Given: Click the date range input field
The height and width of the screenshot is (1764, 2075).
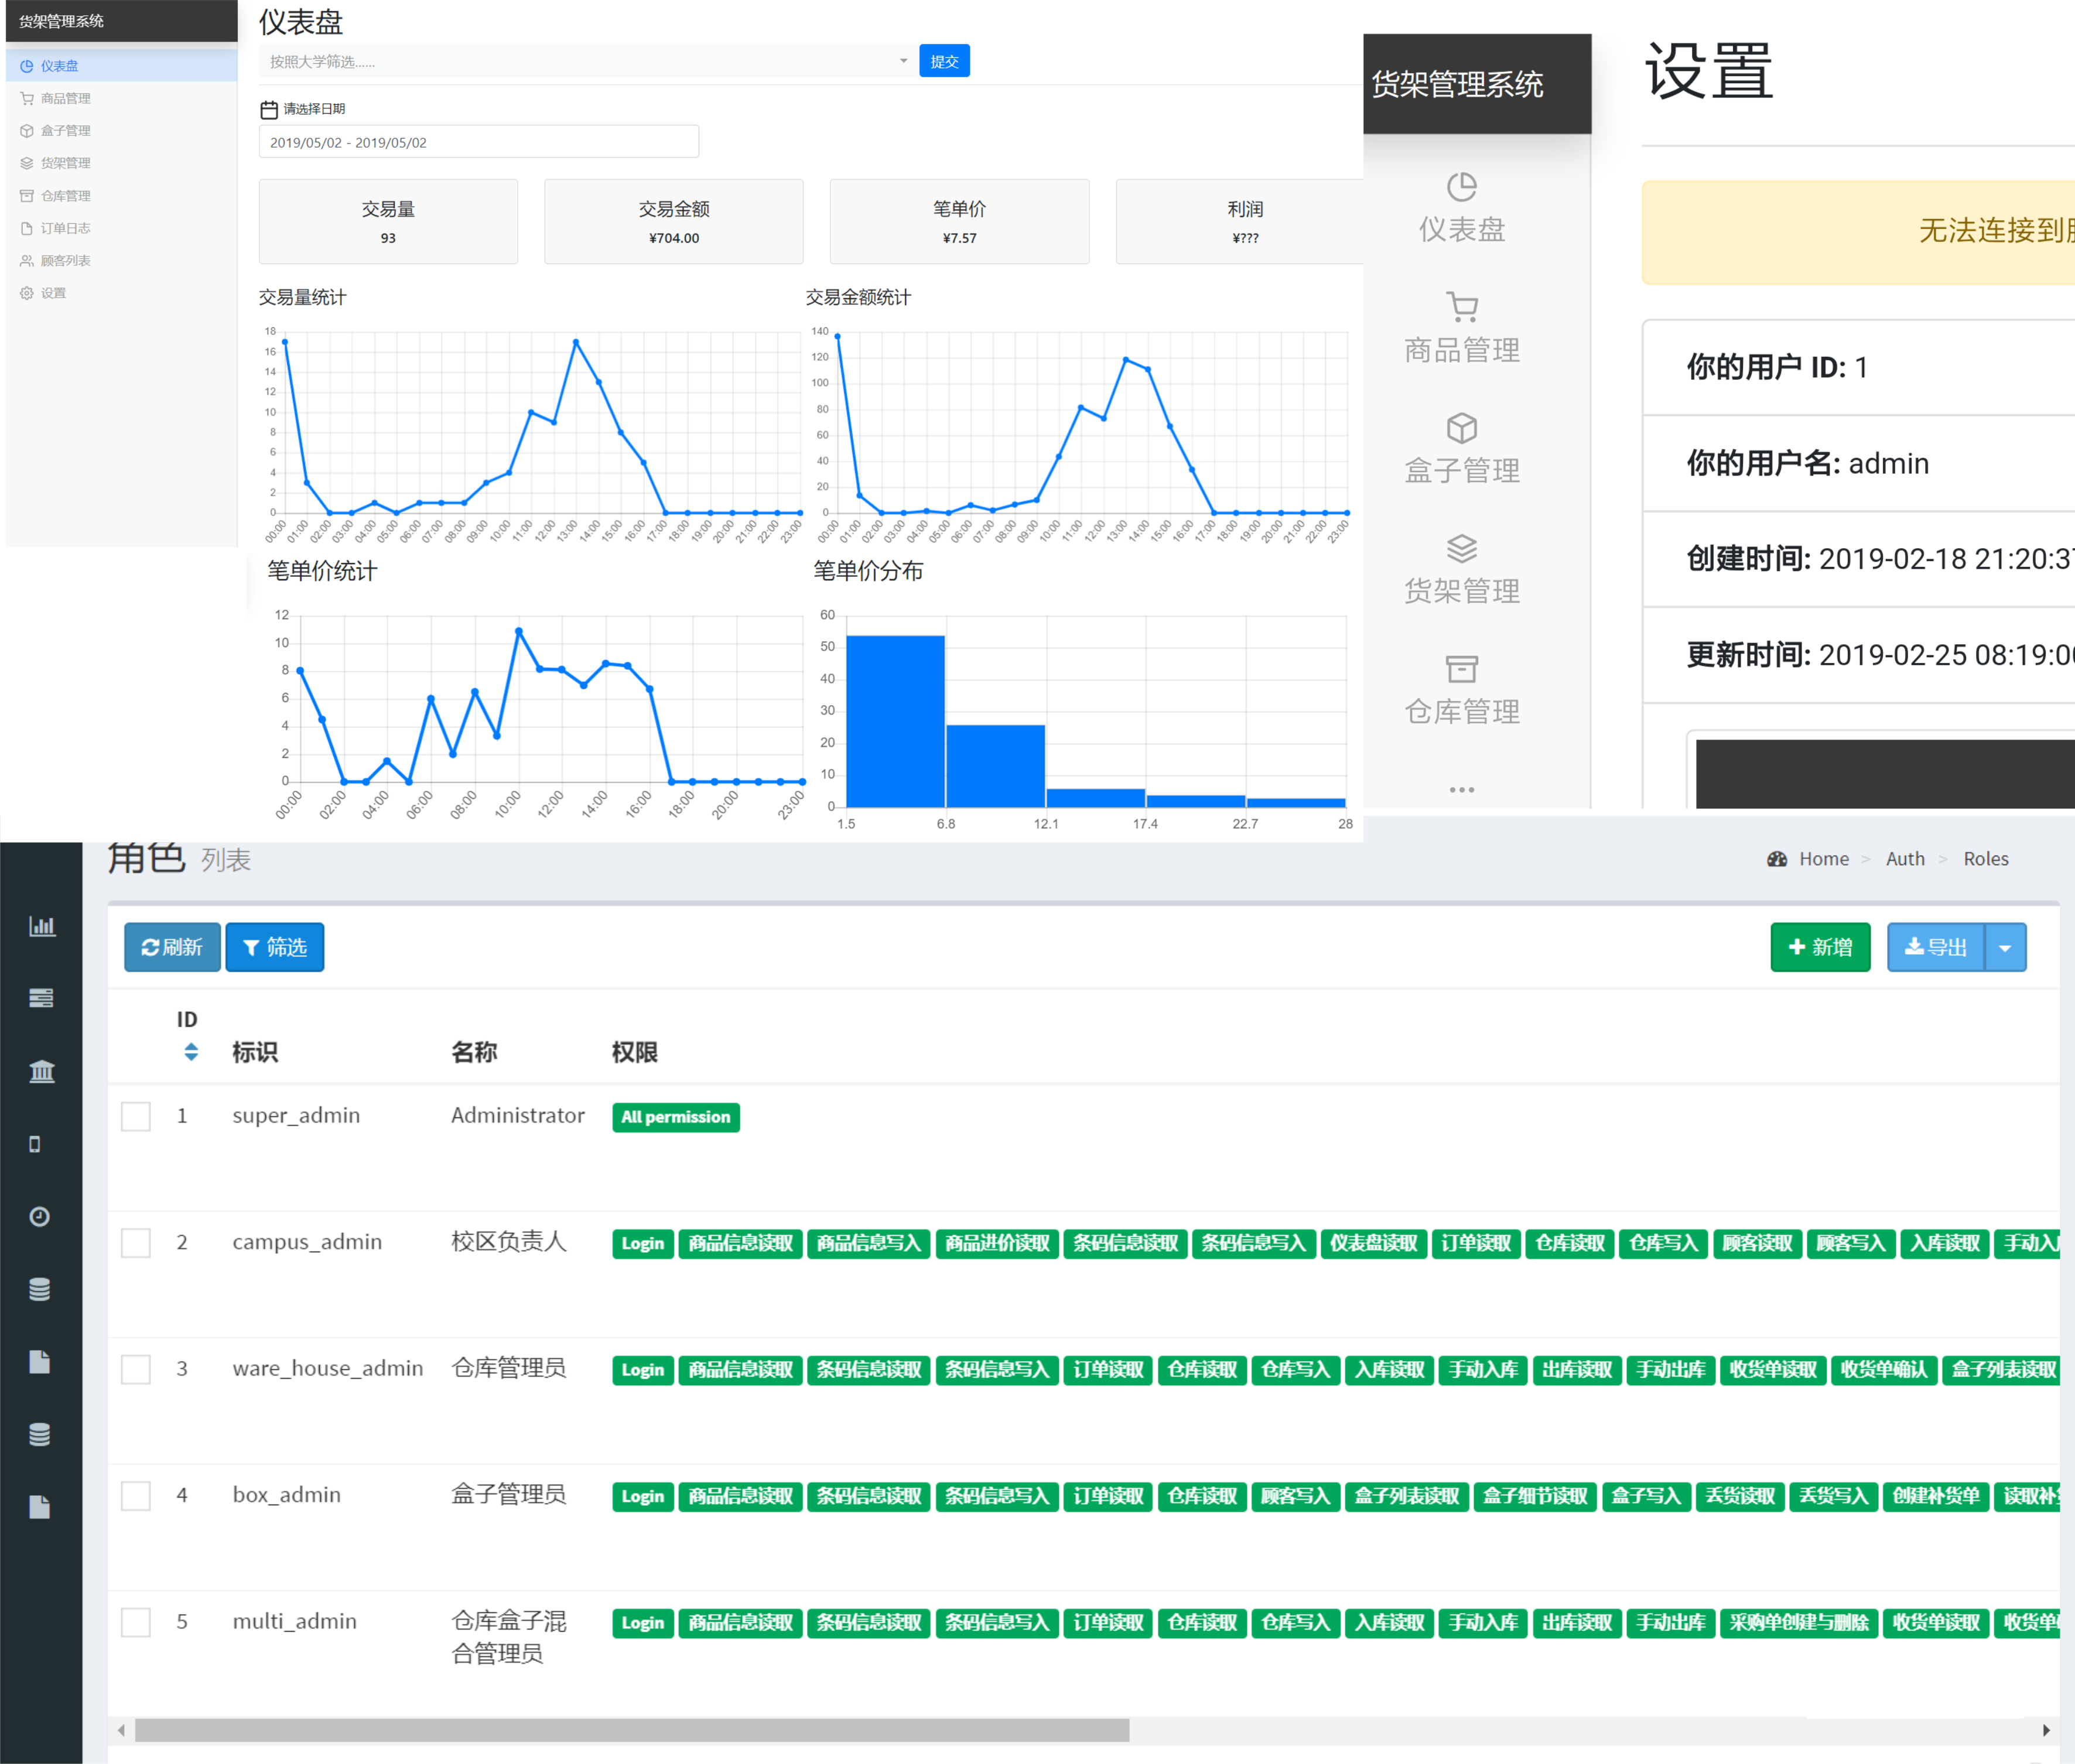Looking at the screenshot, I should [x=478, y=142].
